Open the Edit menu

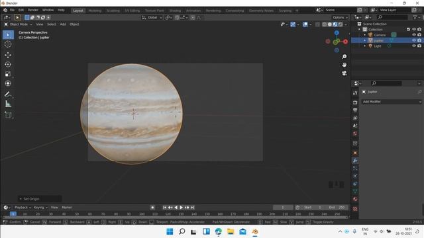click(x=21, y=10)
